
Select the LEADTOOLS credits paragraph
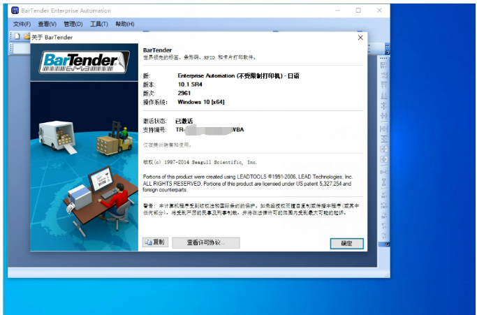pos(248,183)
